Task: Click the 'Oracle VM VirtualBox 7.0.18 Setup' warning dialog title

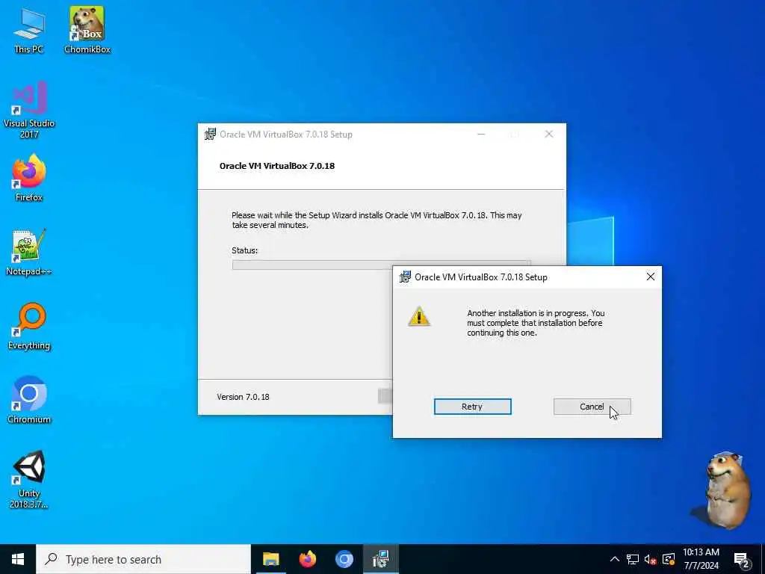Action: click(x=481, y=277)
